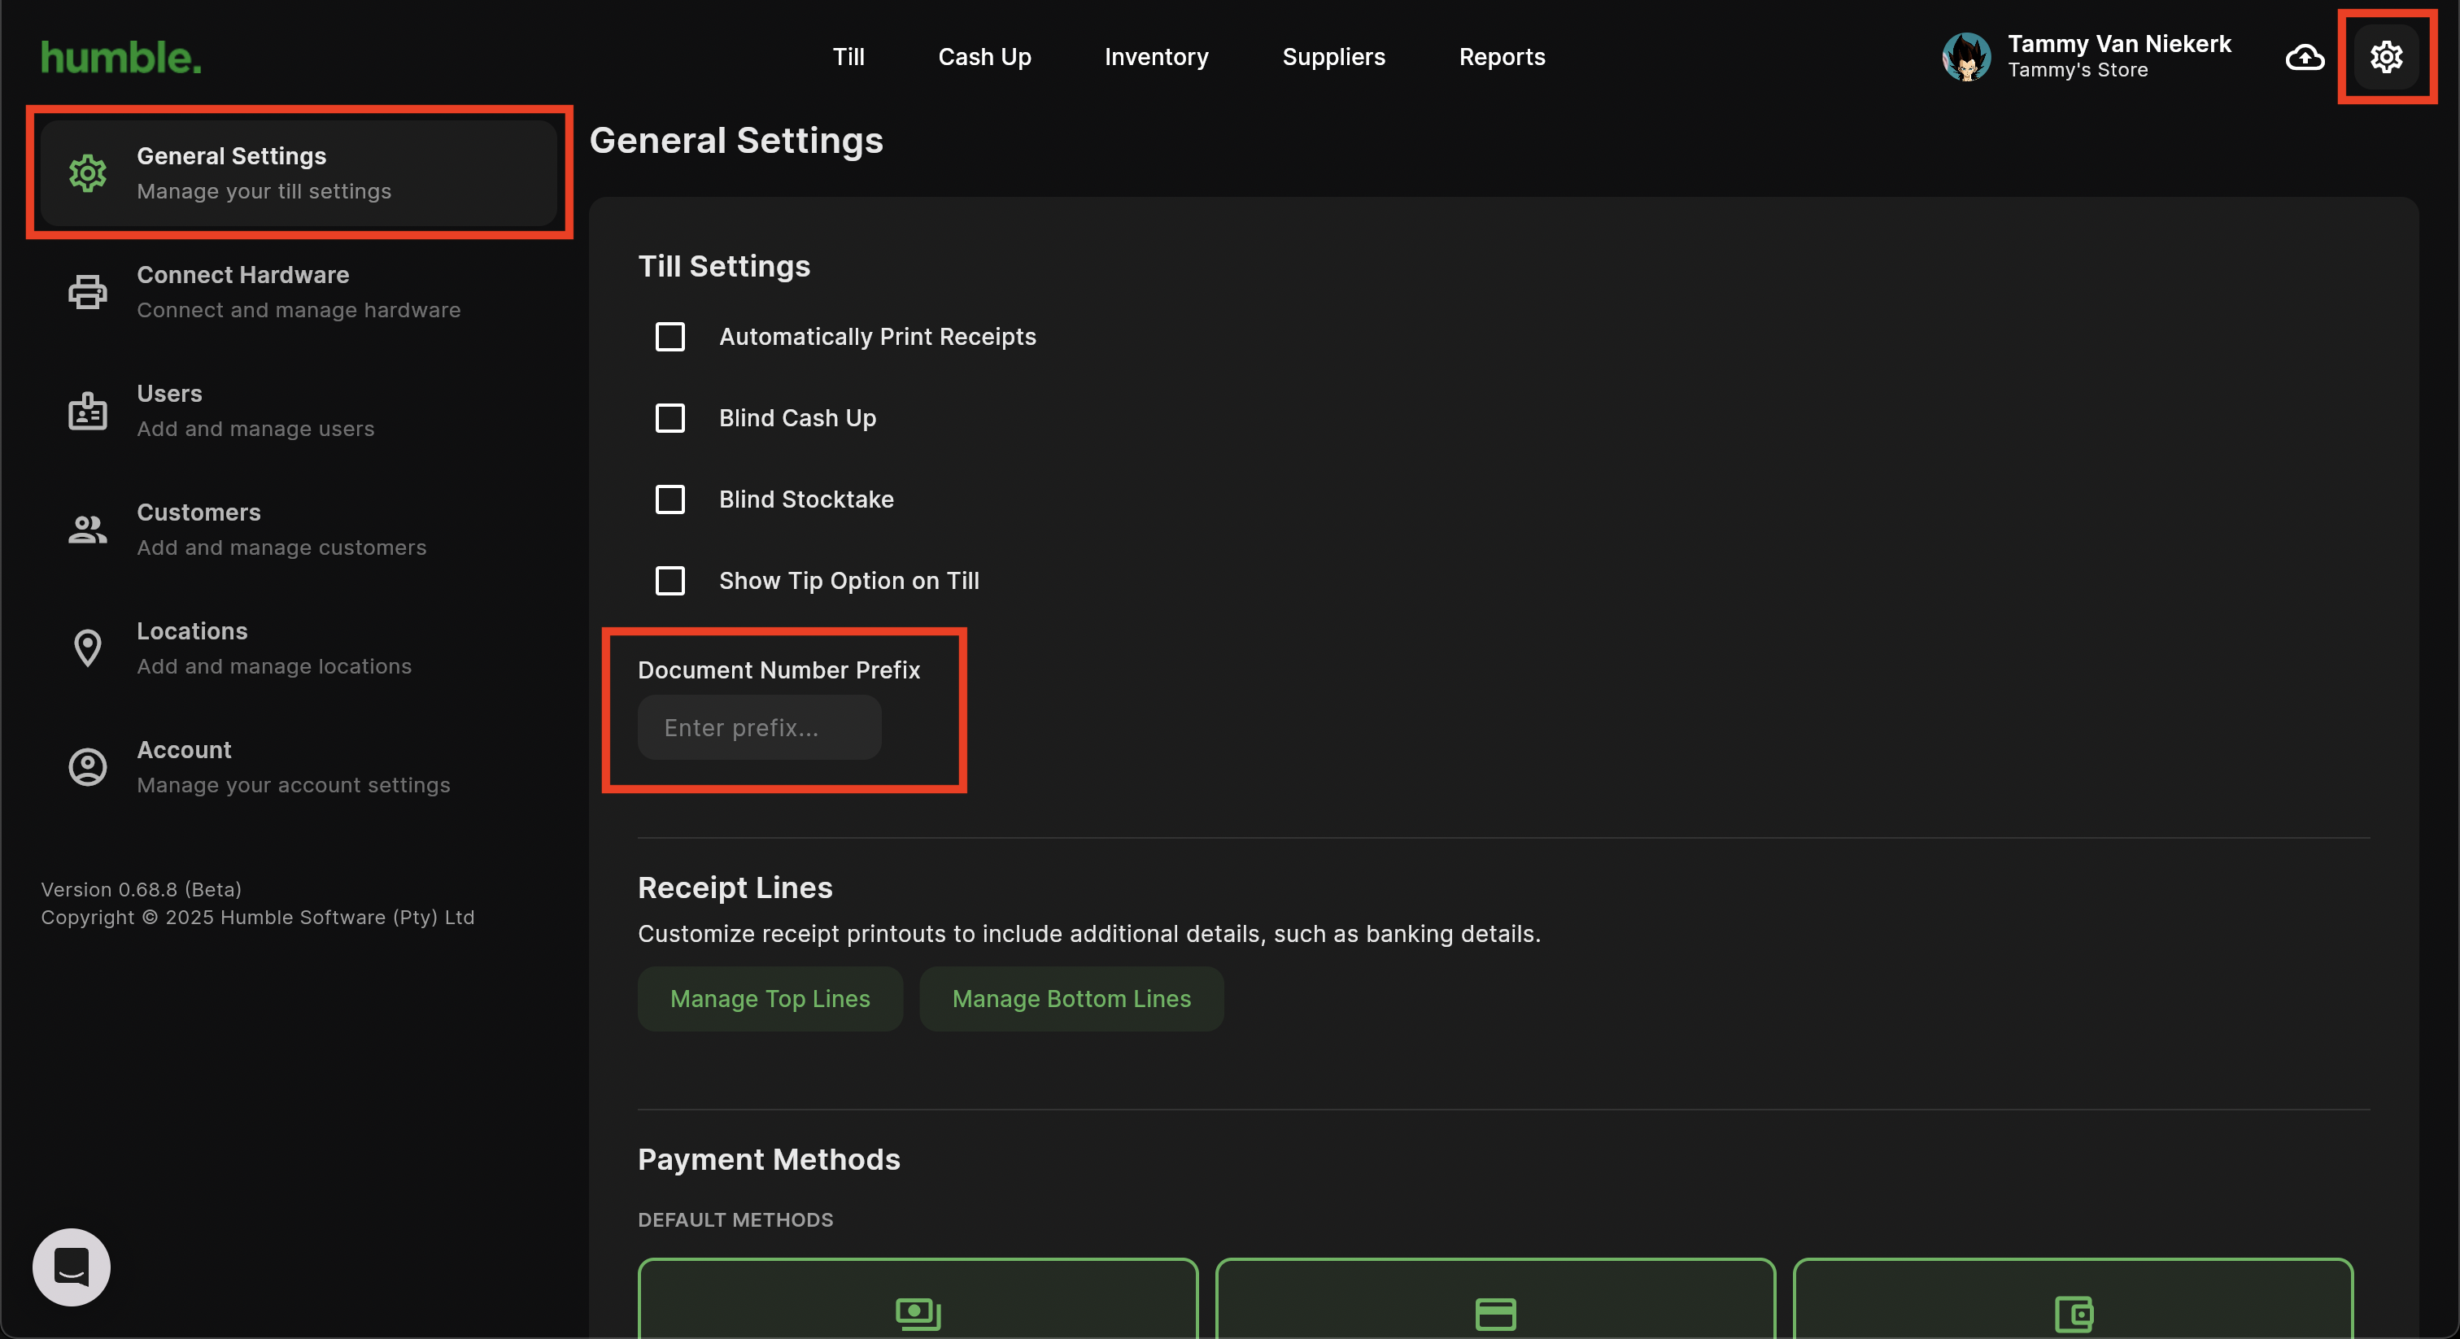Click Manage Top Lines button
Viewport: 2460px width, 1339px height.
(770, 998)
